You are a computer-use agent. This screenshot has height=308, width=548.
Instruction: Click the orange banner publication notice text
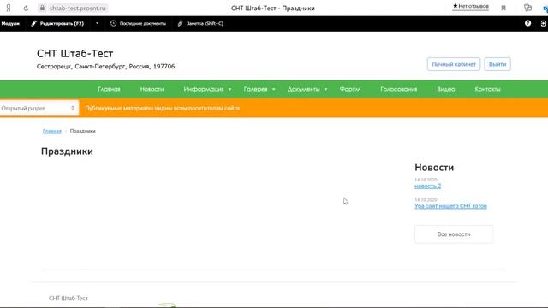tap(163, 109)
